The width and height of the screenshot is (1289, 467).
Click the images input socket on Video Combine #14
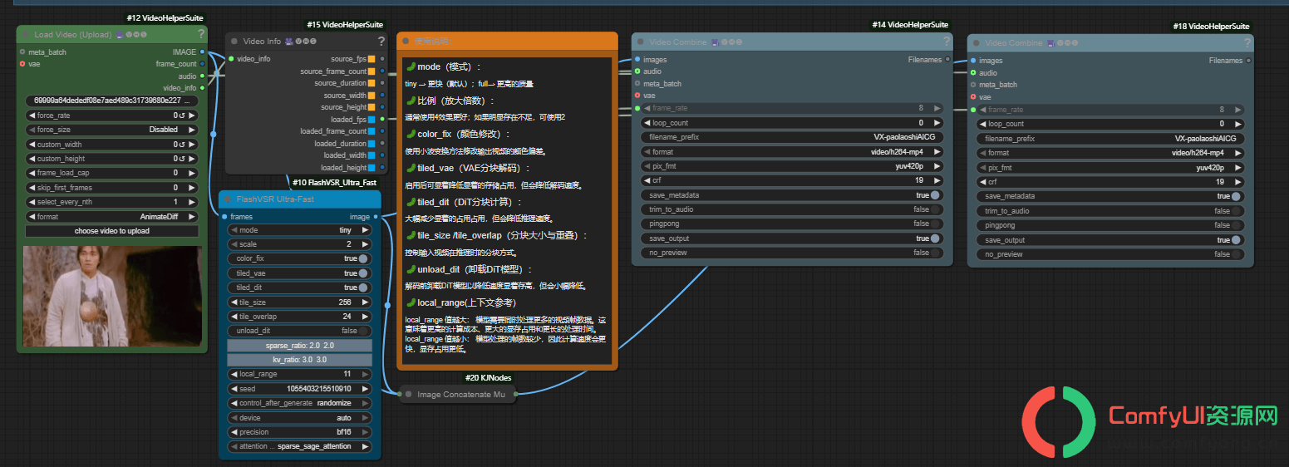(637, 60)
